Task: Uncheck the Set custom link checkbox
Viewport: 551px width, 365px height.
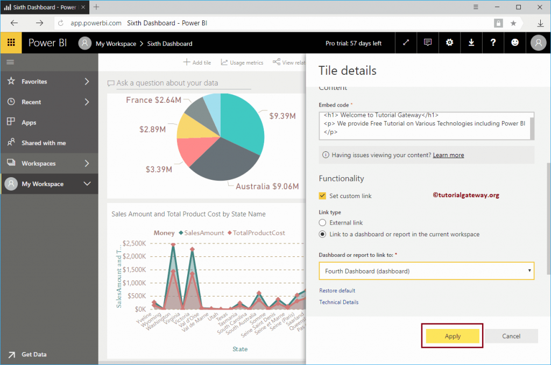Action: point(323,196)
